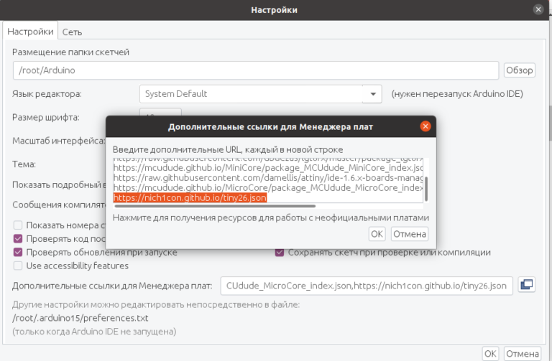Open the URL list editor icon button
This screenshot has width=552, height=361.
tap(527, 285)
